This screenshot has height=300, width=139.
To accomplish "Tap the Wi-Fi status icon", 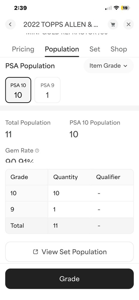I will point(116,8).
